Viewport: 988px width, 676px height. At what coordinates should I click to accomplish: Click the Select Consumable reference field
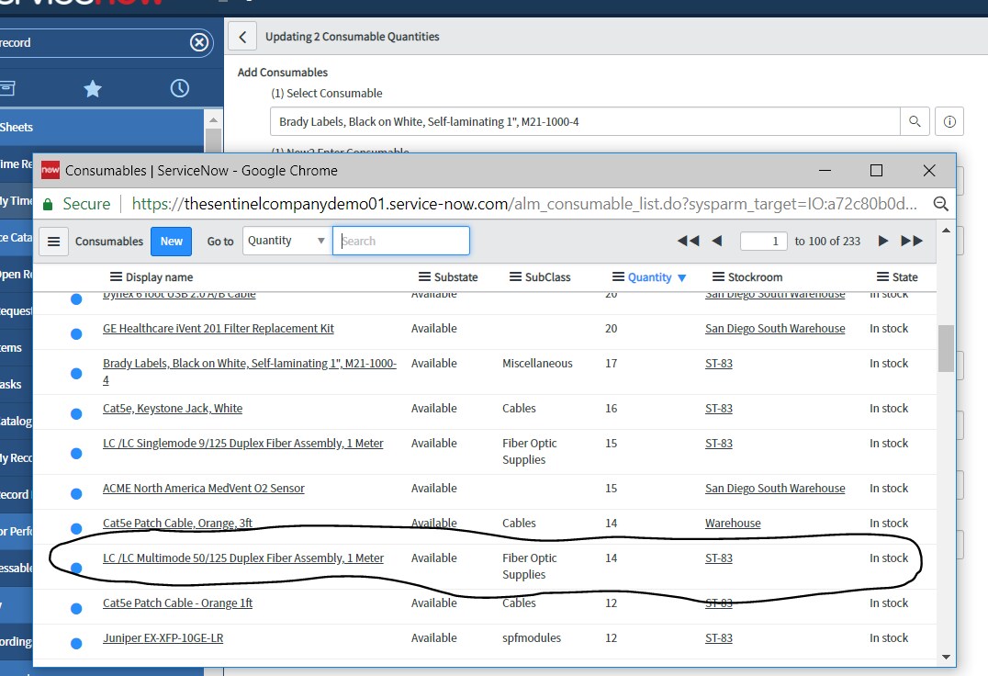click(585, 121)
